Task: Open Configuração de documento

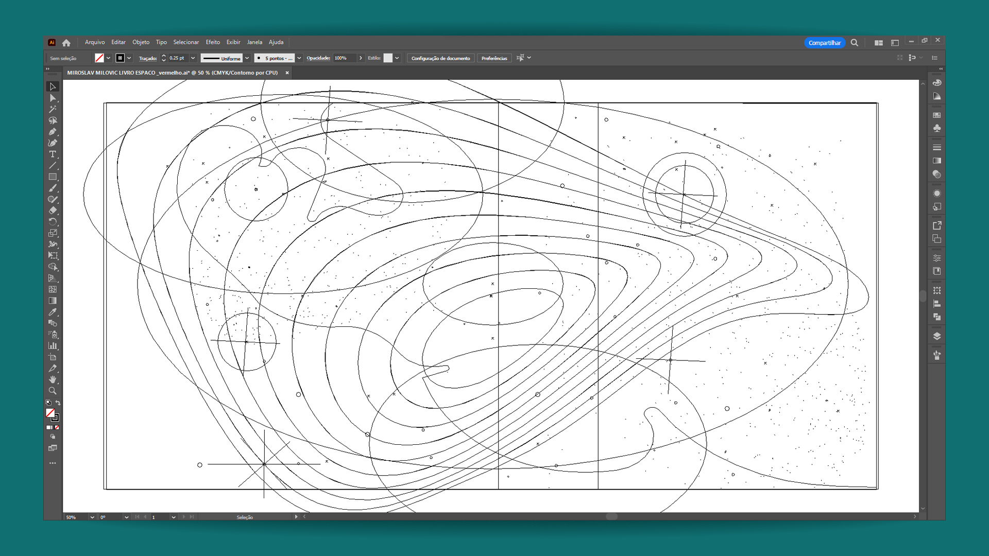Action: 440,58
